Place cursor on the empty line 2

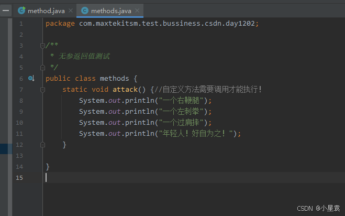pyautogui.click(x=194, y=35)
